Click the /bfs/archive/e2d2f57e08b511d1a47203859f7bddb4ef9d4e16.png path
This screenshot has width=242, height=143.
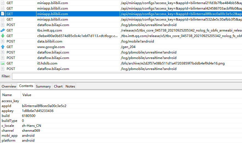173,63
